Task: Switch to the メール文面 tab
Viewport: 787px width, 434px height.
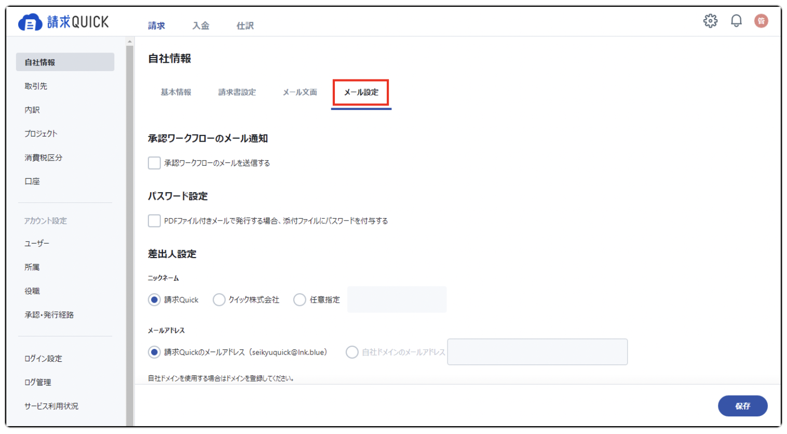Action: tap(300, 92)
